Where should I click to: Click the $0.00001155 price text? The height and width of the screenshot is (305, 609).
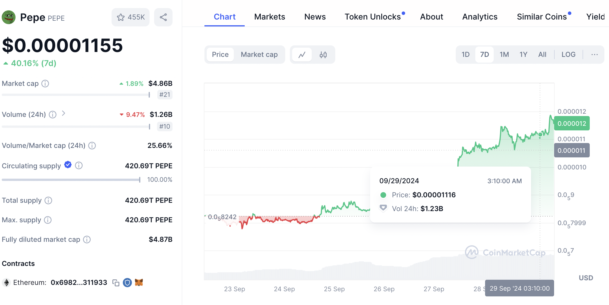(x=62, y=45)
